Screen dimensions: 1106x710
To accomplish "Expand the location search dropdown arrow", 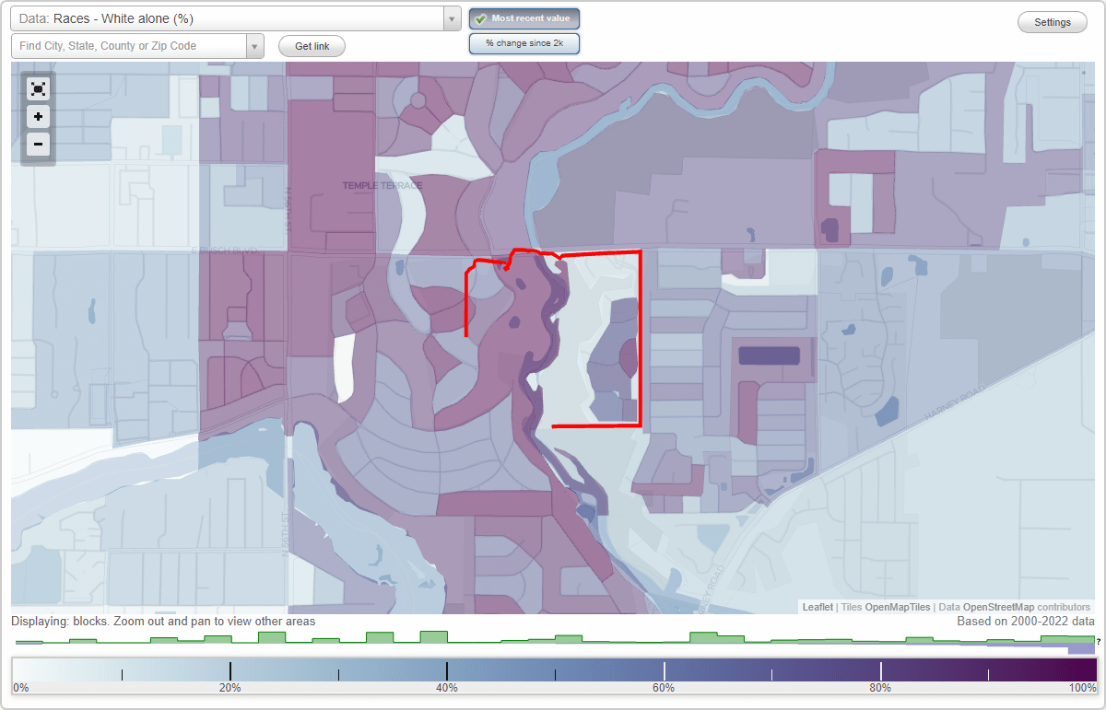I will (x=255, y=46).
